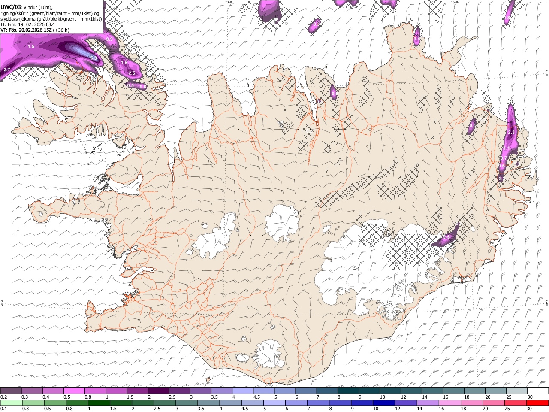Pick the crimson 25 swatch in lower legend row
Viewport: 549px width, 412px height.
(x=516, y=403)
